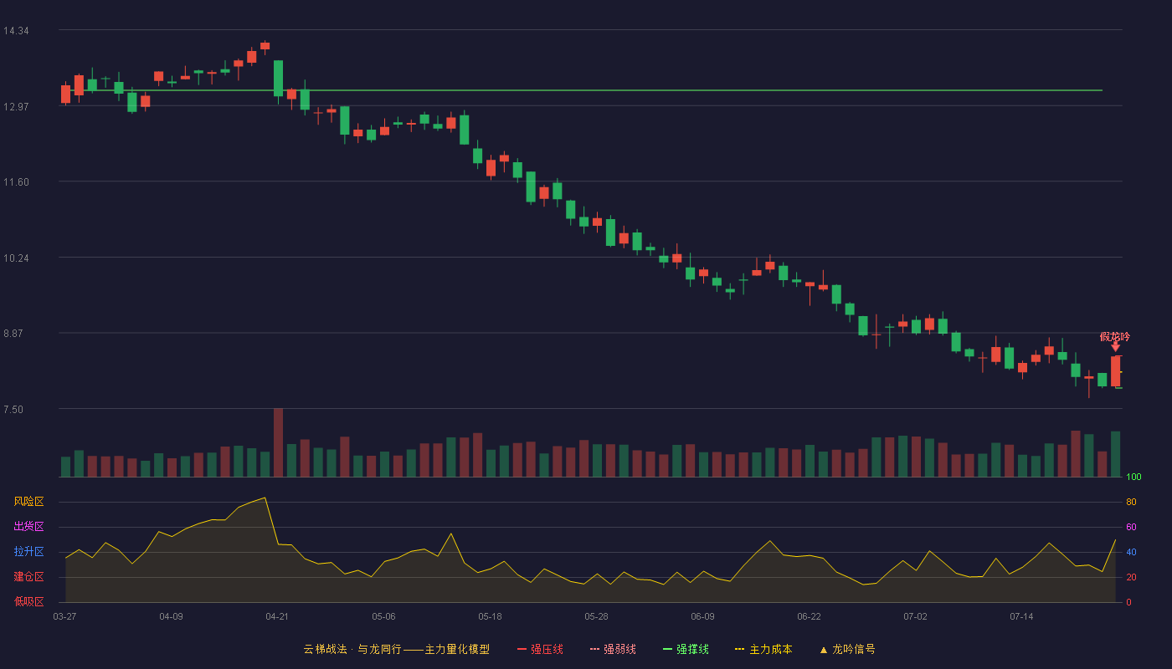
Task: Toggle the 主力成本 legend series
Action: pos(763,649)
